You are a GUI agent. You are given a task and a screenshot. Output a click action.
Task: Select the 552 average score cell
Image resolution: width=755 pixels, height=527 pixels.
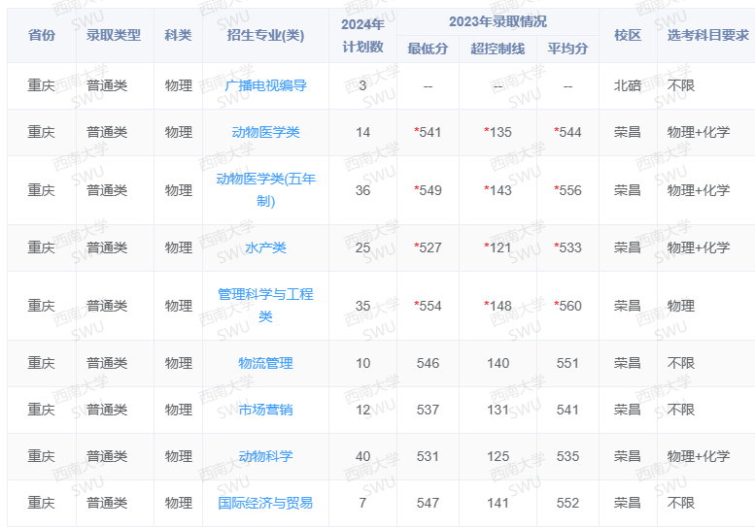click(567, 503)
